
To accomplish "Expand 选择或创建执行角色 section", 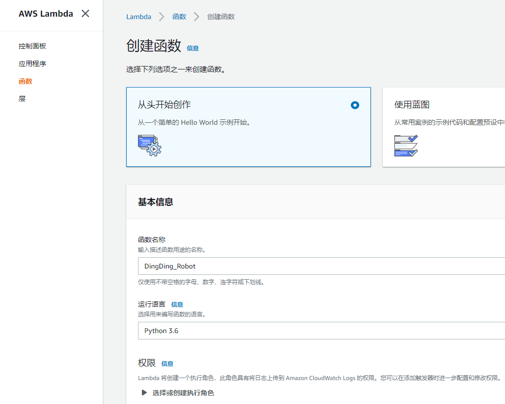I will tap(178, 393).
